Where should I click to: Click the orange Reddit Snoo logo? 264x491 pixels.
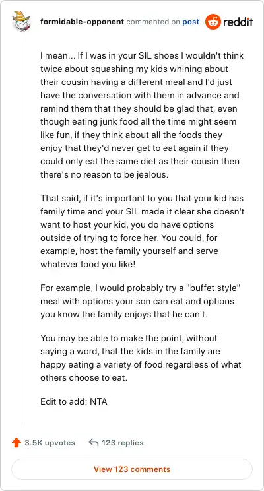213,22
